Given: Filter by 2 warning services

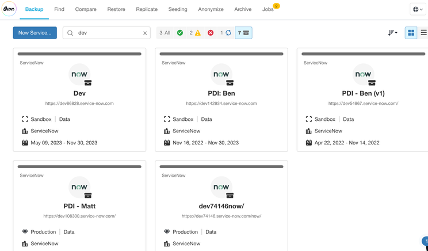Looking at the screenshot, I should pos(195,33).
